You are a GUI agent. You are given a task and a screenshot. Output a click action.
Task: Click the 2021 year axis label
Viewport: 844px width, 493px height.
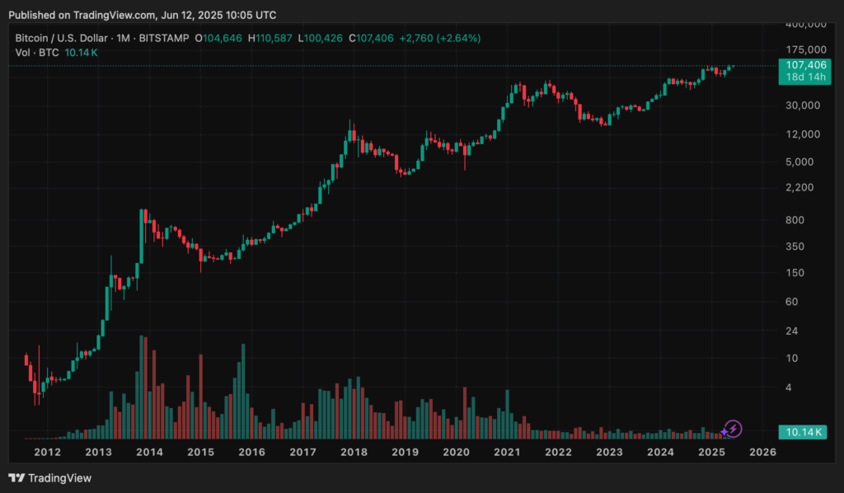[507, 452]
